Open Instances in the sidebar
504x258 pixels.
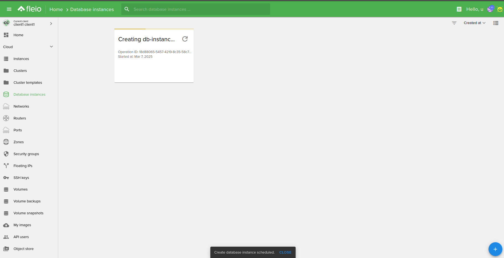(21, 59)
